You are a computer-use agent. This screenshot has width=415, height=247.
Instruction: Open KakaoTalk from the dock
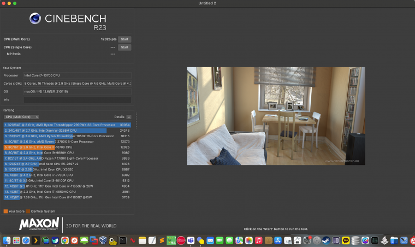pos(346,240)
